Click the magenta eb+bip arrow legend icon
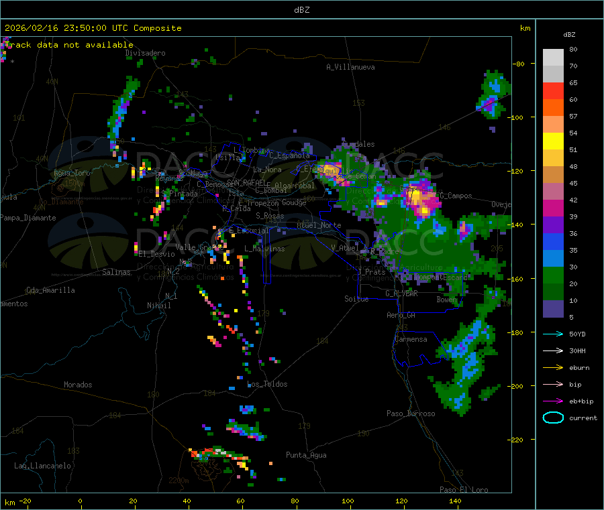Viewport: 604px width, 510px height. pos(553,401)
